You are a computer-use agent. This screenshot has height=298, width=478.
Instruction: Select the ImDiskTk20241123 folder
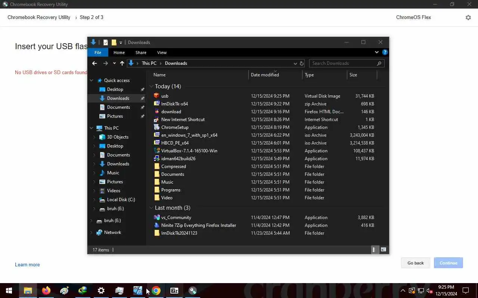[264, 233]
